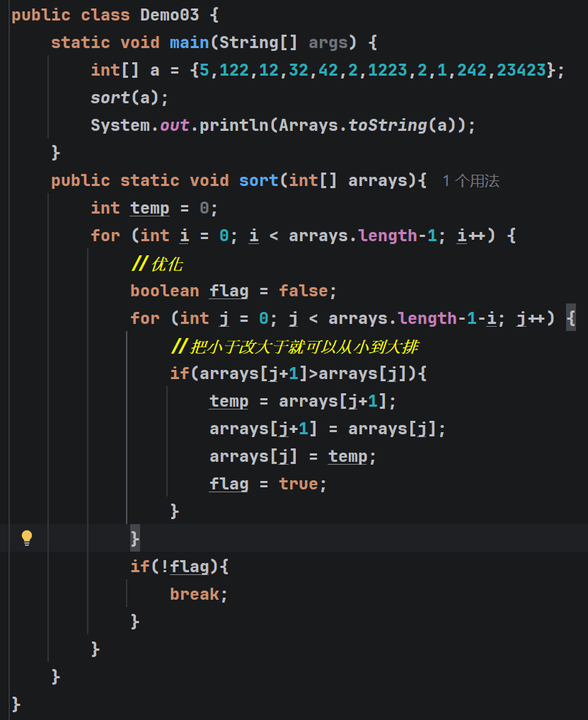Click the sort method declaration name
This screenshot has width=588, height=720.
click(259, 180)
